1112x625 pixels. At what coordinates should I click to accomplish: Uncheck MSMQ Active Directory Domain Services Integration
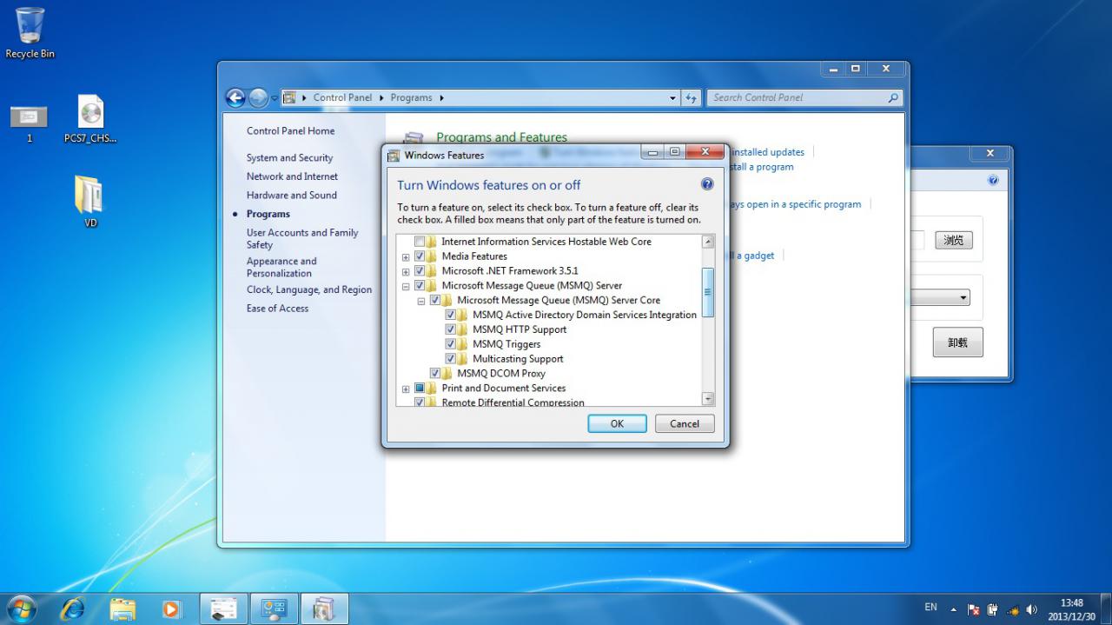point(451,315)
